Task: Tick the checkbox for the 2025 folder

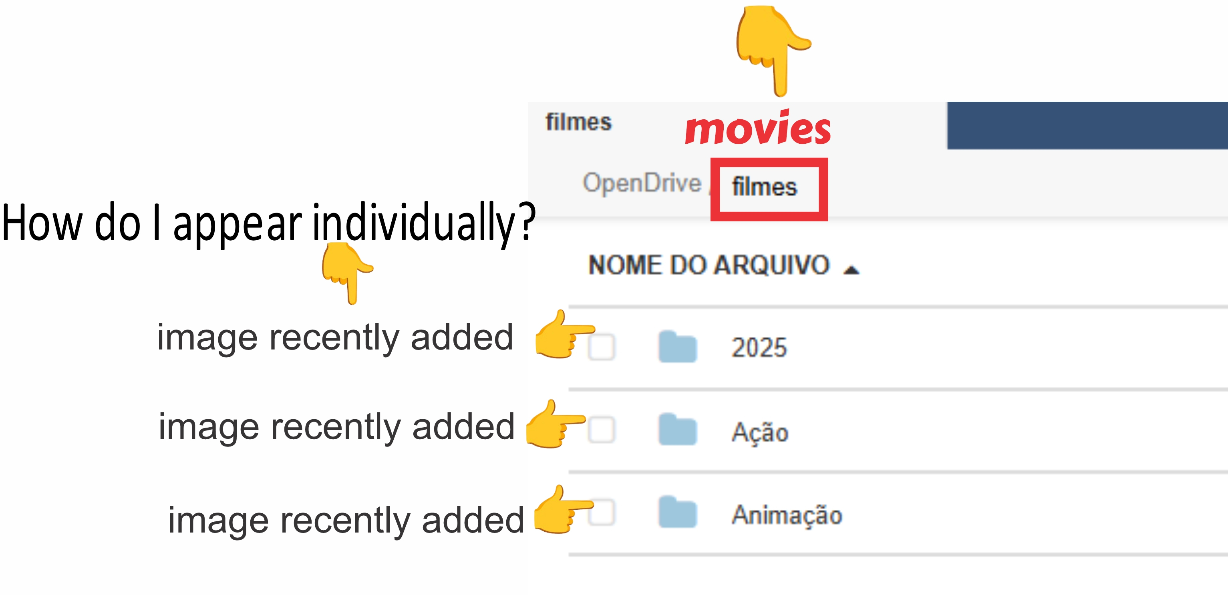Action: pyautogui.click(x=602, y=347)
